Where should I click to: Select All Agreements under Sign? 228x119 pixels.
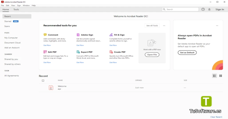point(12,76)
